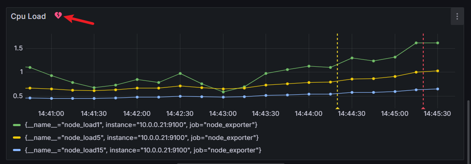Image resolution: width=471 pixels, height=164 pixels.
Task: Click the vertical scrollbar at the right edge
Action: (x=469, y=132)
